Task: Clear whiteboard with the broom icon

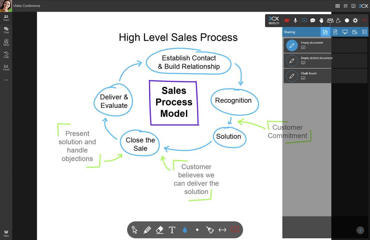Action: (x=210, y=230)
